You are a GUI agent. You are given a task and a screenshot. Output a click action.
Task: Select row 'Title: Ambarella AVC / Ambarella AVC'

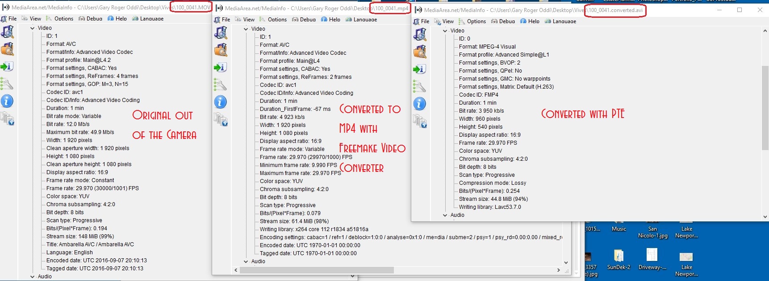[x=90, y=244]
